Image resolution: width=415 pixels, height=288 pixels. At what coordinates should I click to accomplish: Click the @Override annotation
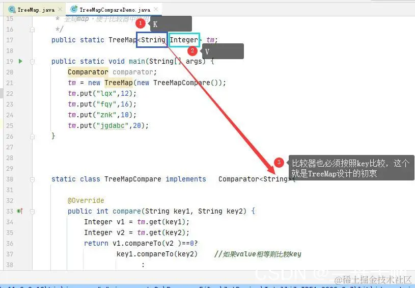(86, 200)
